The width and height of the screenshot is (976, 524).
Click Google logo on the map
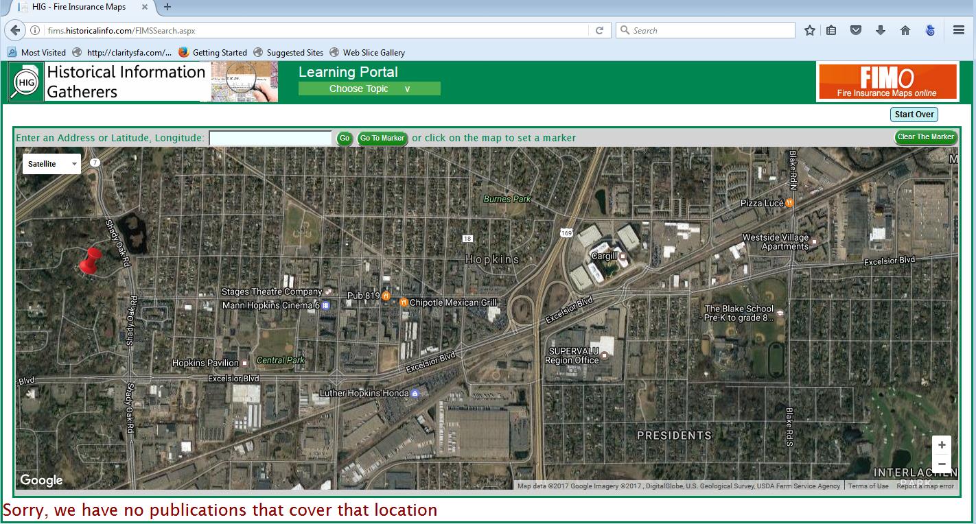coord(41,480)
